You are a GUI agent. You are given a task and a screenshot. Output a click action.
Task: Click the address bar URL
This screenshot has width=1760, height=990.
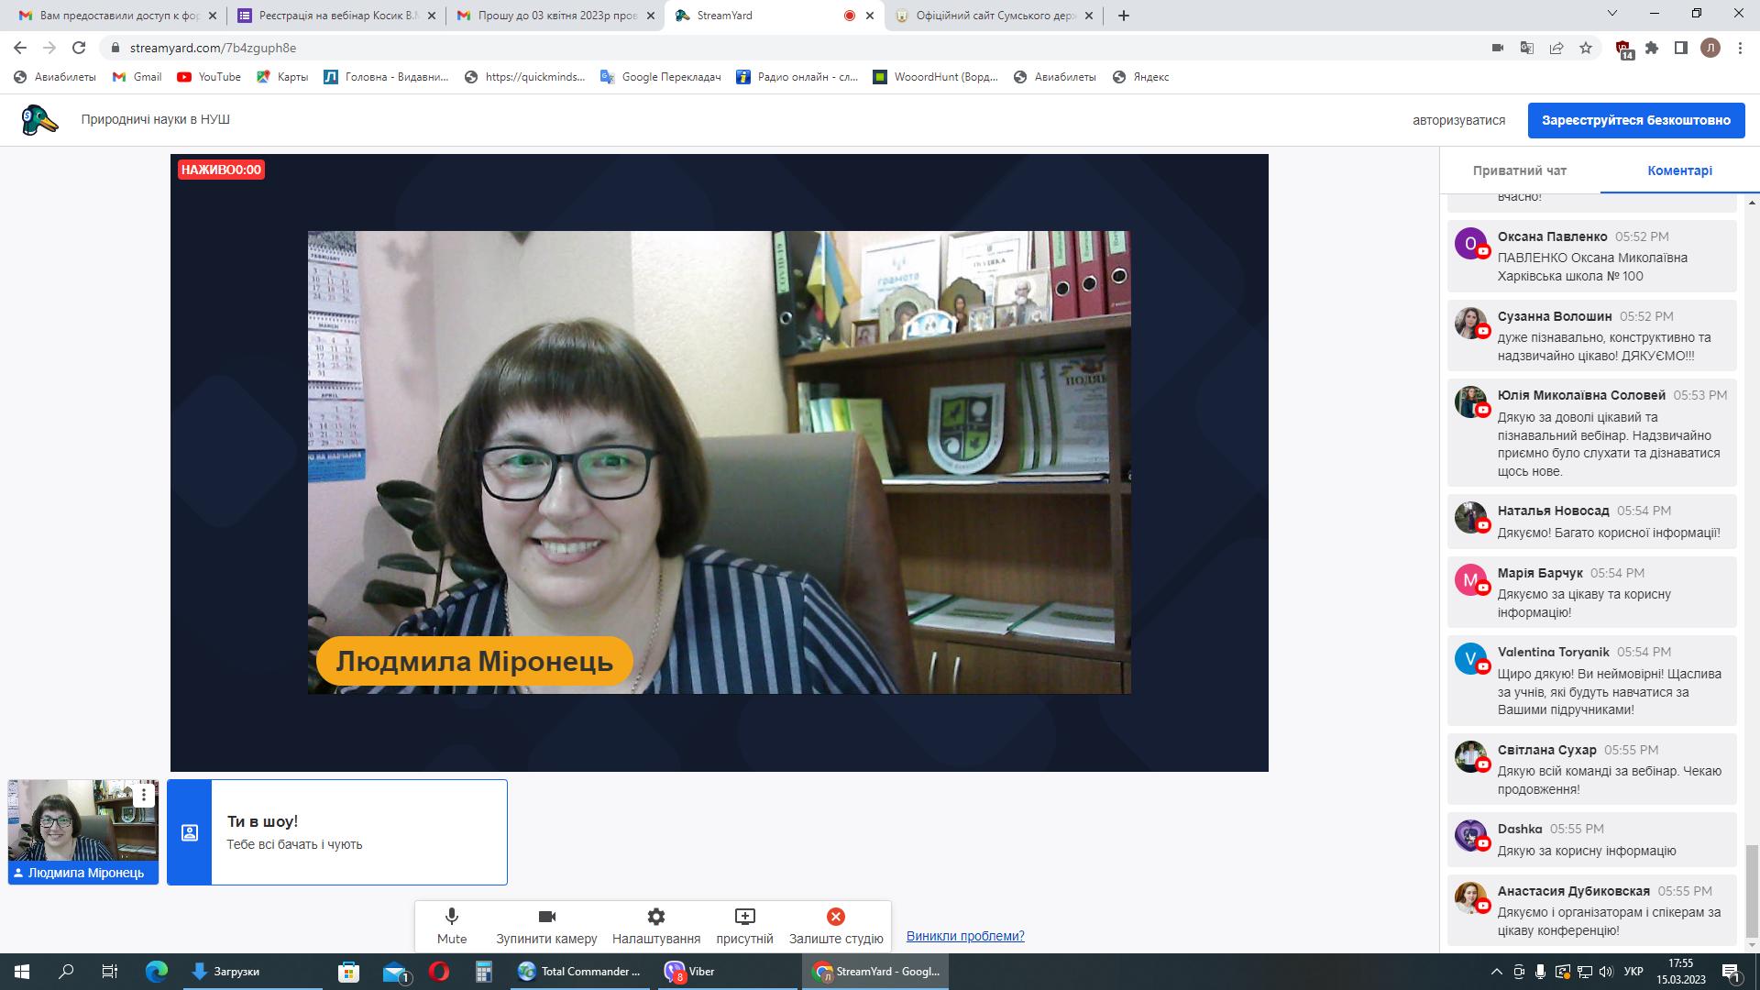(x=213, y=48)
